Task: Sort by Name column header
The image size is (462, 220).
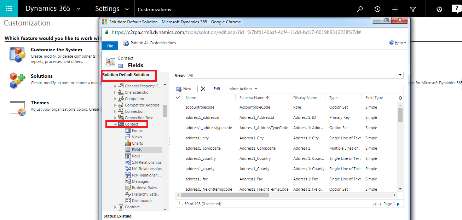Action: tap(191, 98)
